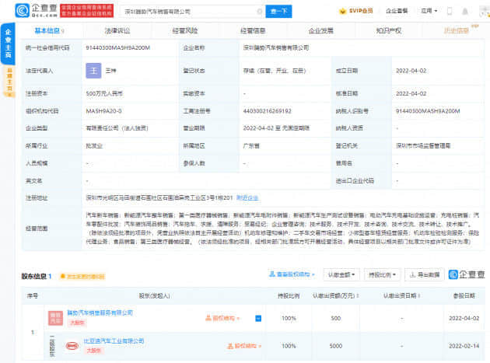Open the 认缴金额 filter dropdown
The width and height of the screenshot is (490, 363).
(x=341, y=274)
